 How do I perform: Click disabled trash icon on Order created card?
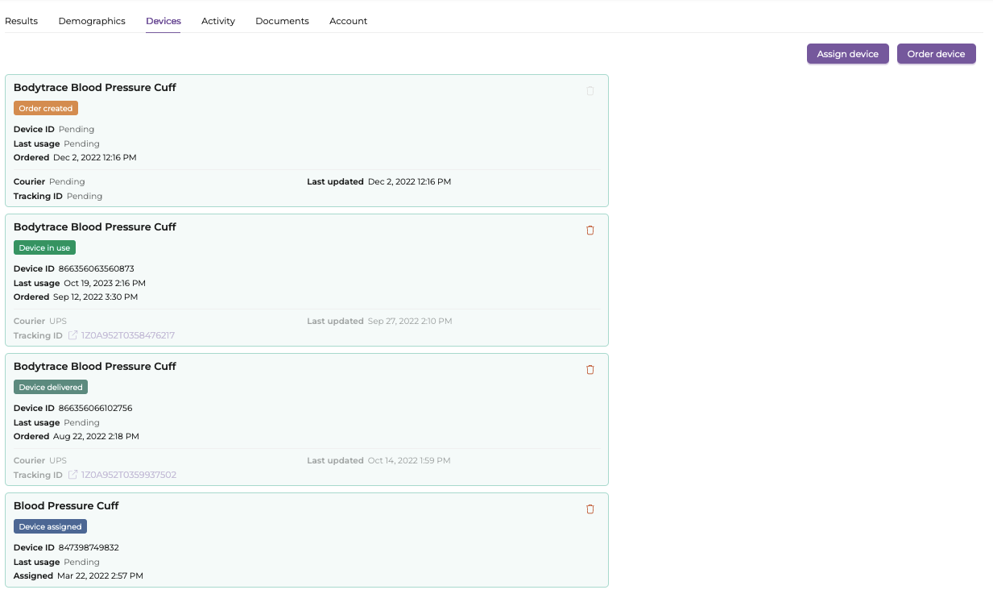[x=590, y=90]
